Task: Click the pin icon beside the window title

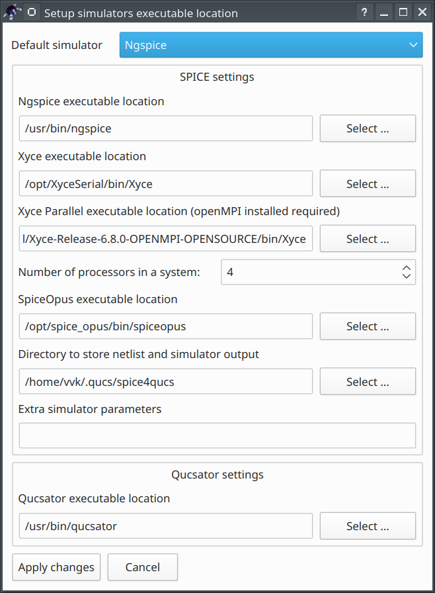Action: coord(32,13)
